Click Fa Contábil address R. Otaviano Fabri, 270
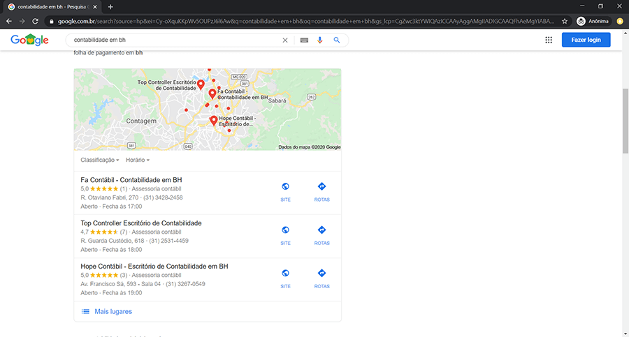Screen dimensions: 629x337 pos(109,197)
